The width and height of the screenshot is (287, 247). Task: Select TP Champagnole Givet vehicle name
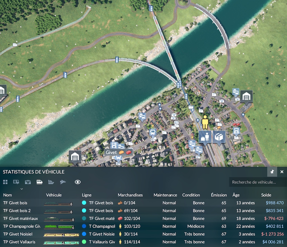click(x=22, y=226)
